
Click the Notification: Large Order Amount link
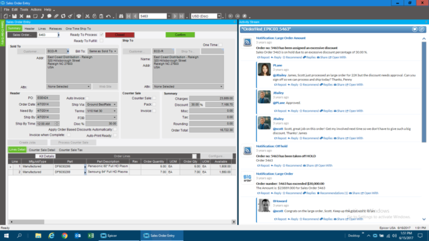tap(280, 38)
